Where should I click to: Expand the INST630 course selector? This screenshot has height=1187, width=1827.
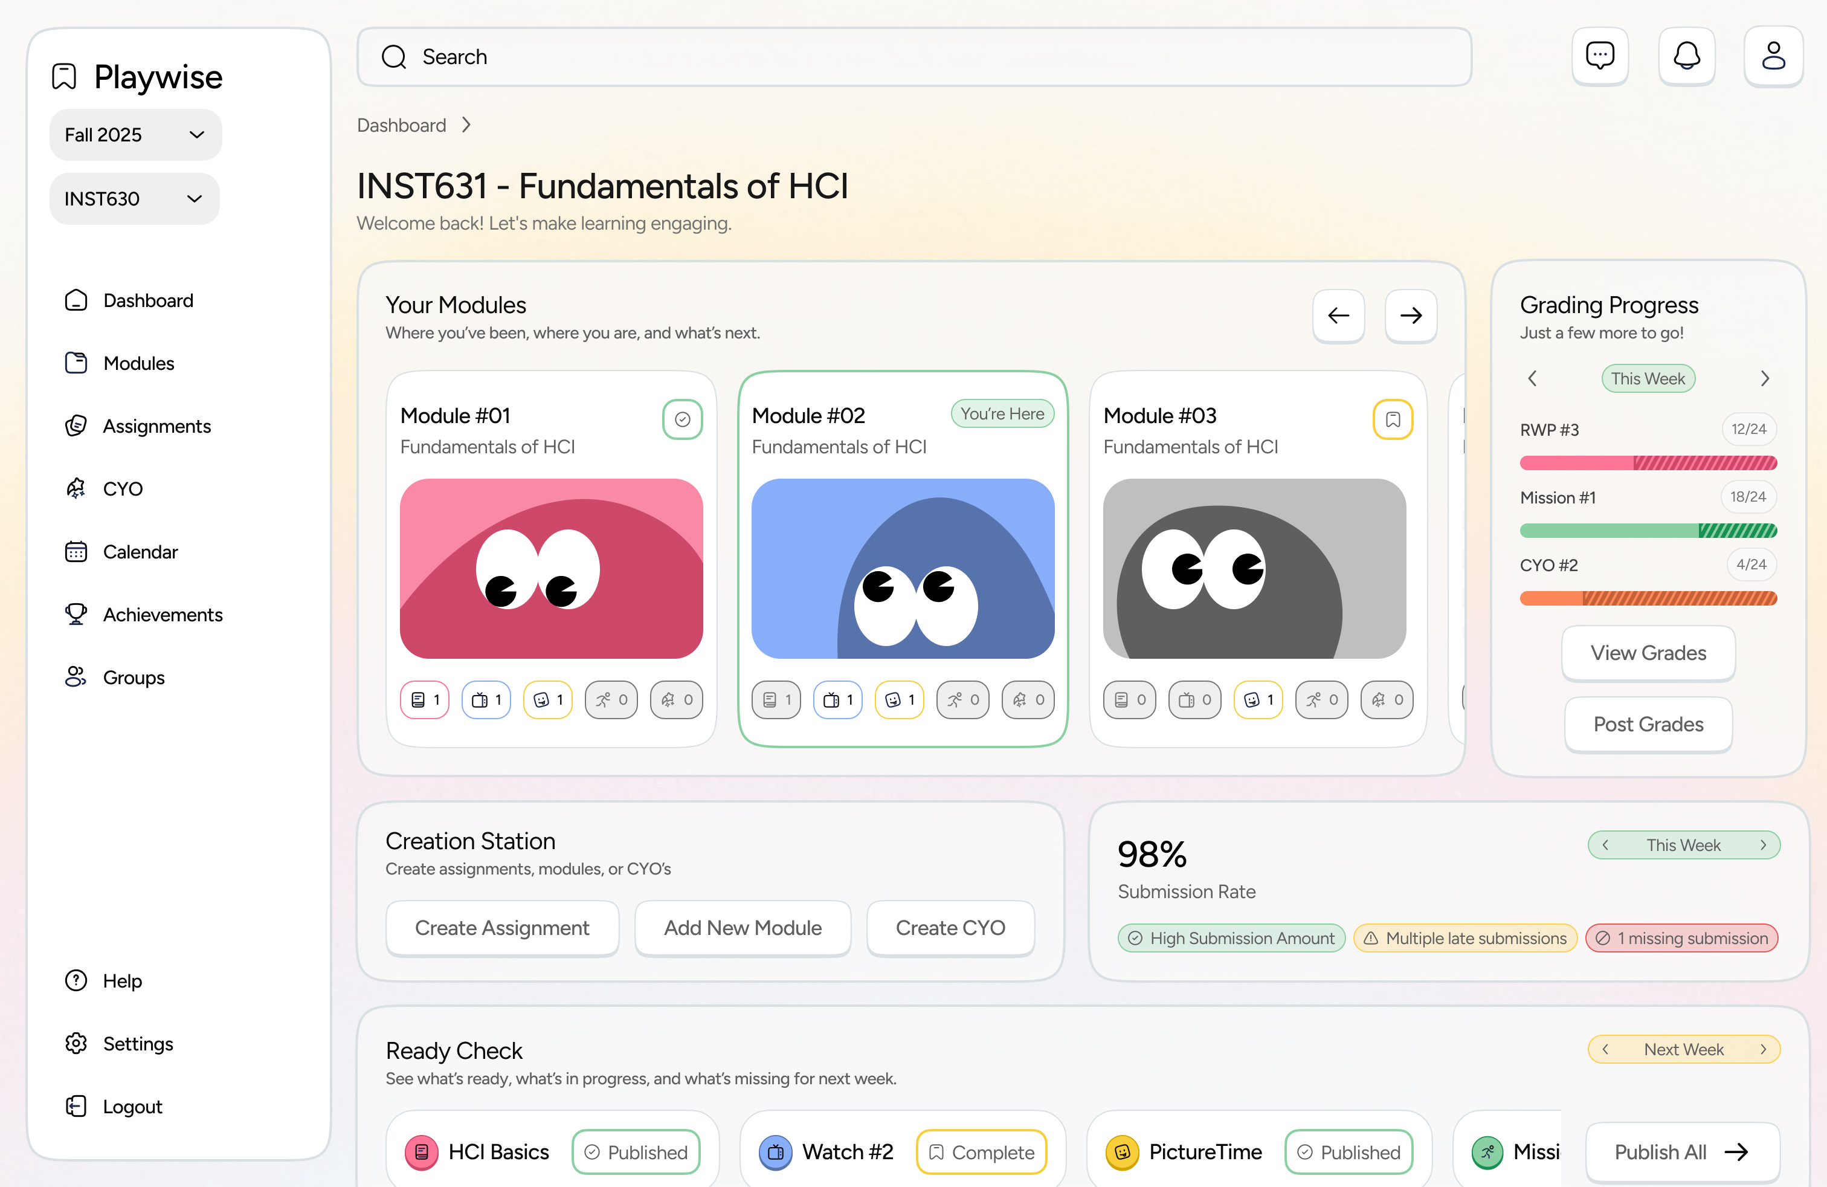click(134, 199)
